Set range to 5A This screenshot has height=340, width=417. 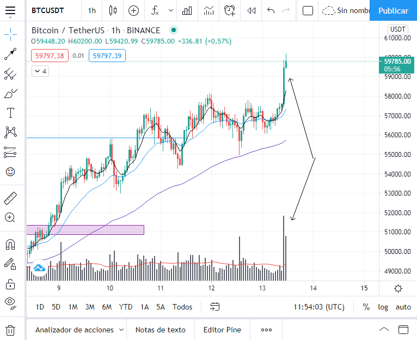pyautogui.click(x=161, y=307)
